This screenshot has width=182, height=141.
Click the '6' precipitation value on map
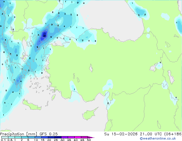[51, 37]
